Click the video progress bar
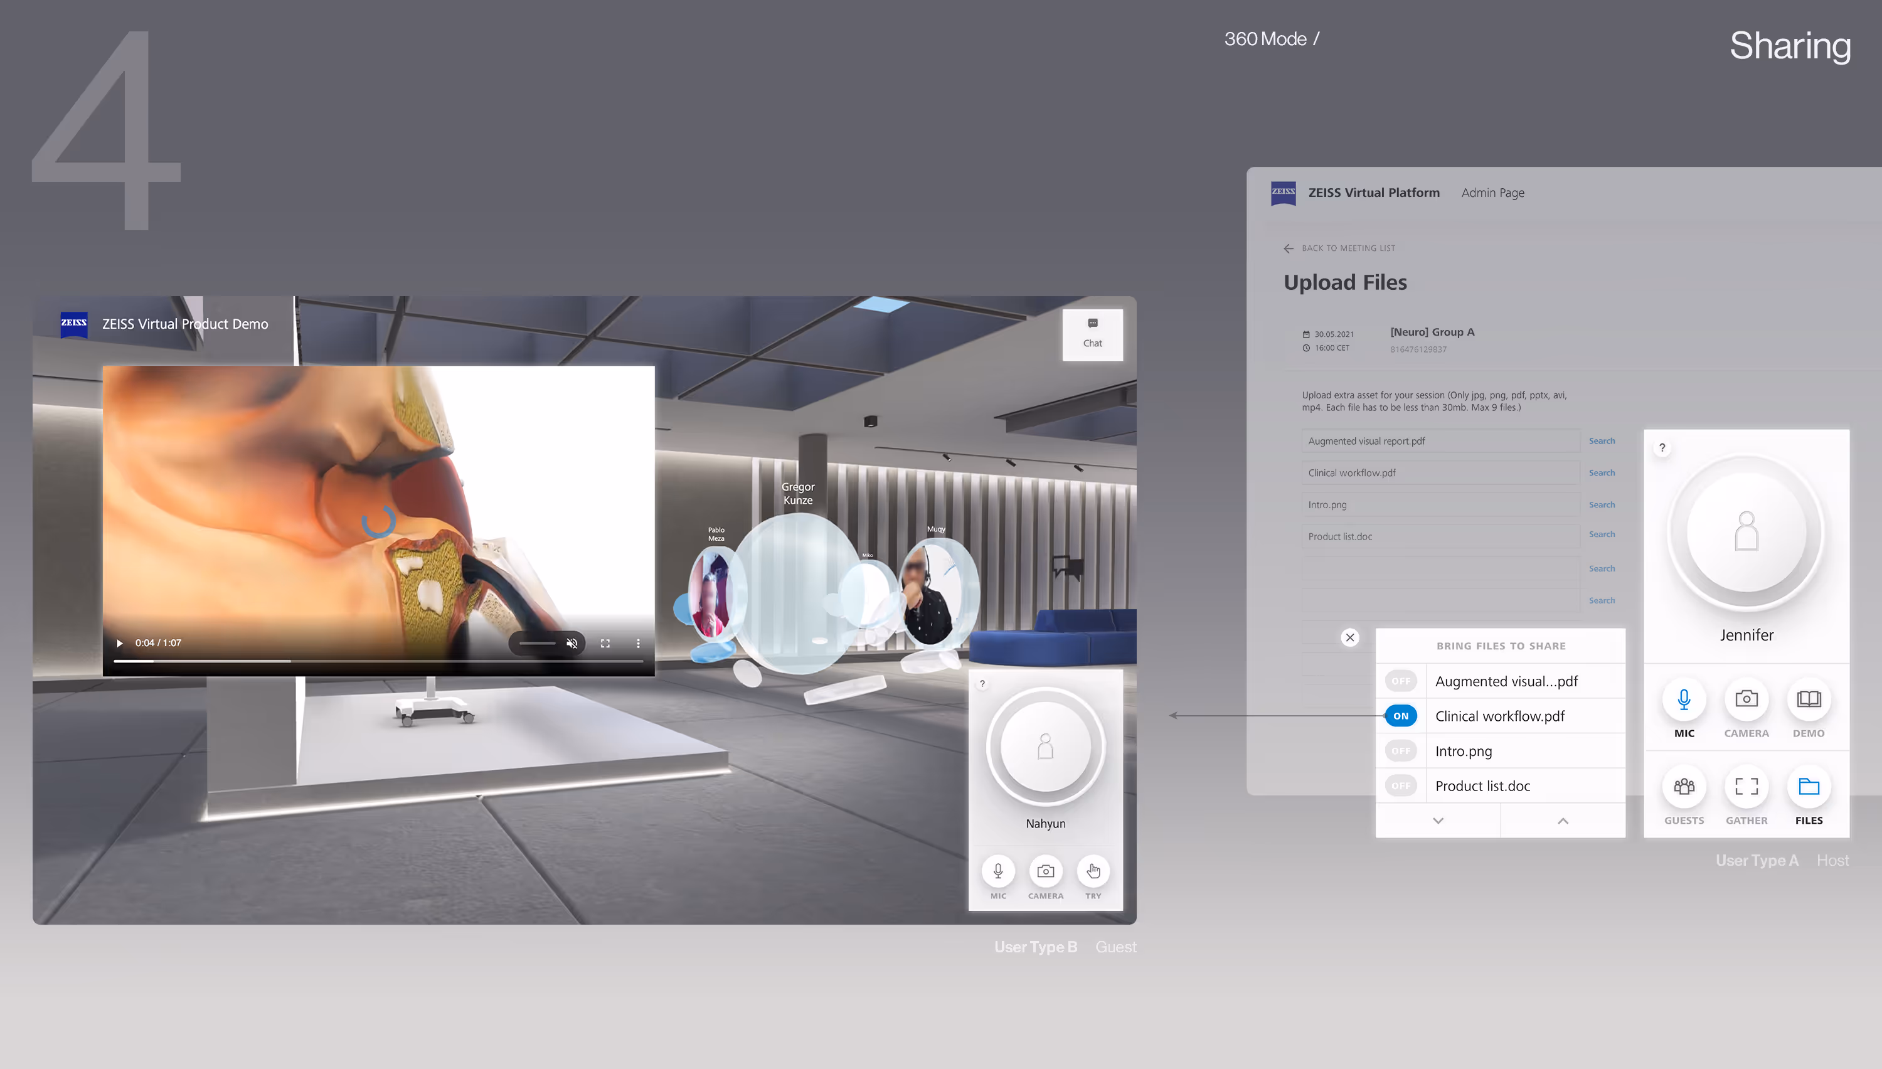This screenshot has width=1882, height=1069. click(378, 661)
